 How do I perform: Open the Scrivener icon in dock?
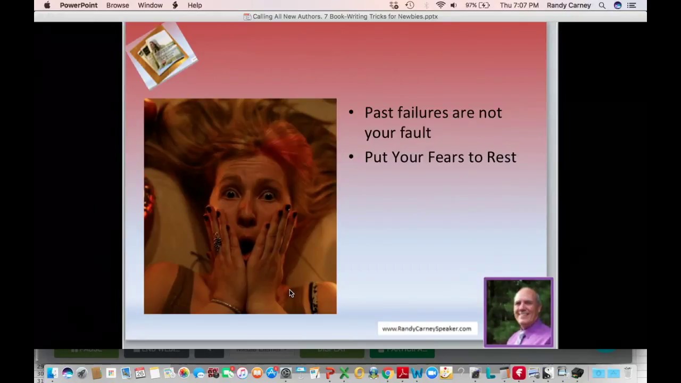pyautogui.click(x=548, y=373)
